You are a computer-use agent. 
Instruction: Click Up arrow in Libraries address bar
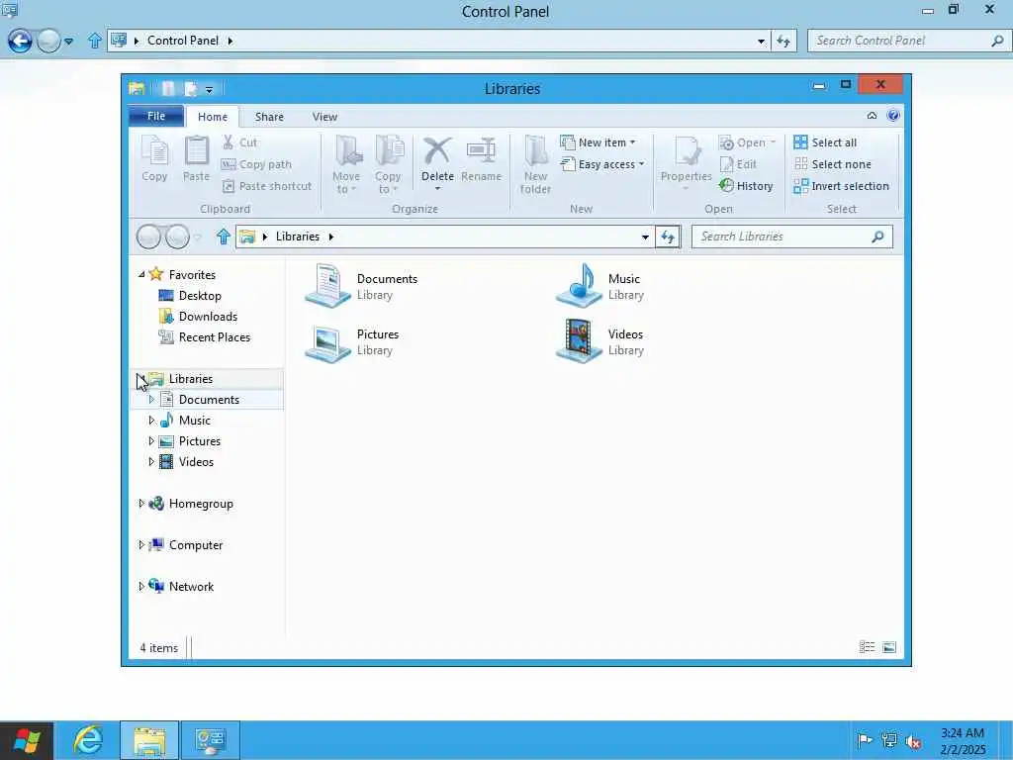(224, 237)
